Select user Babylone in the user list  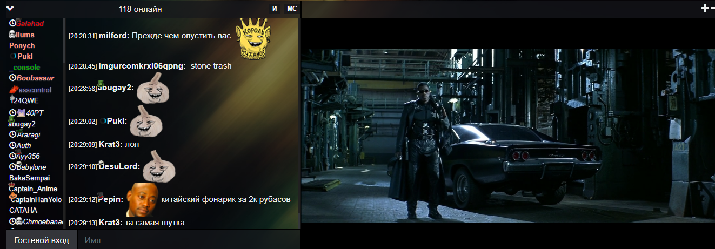[31, 167]
